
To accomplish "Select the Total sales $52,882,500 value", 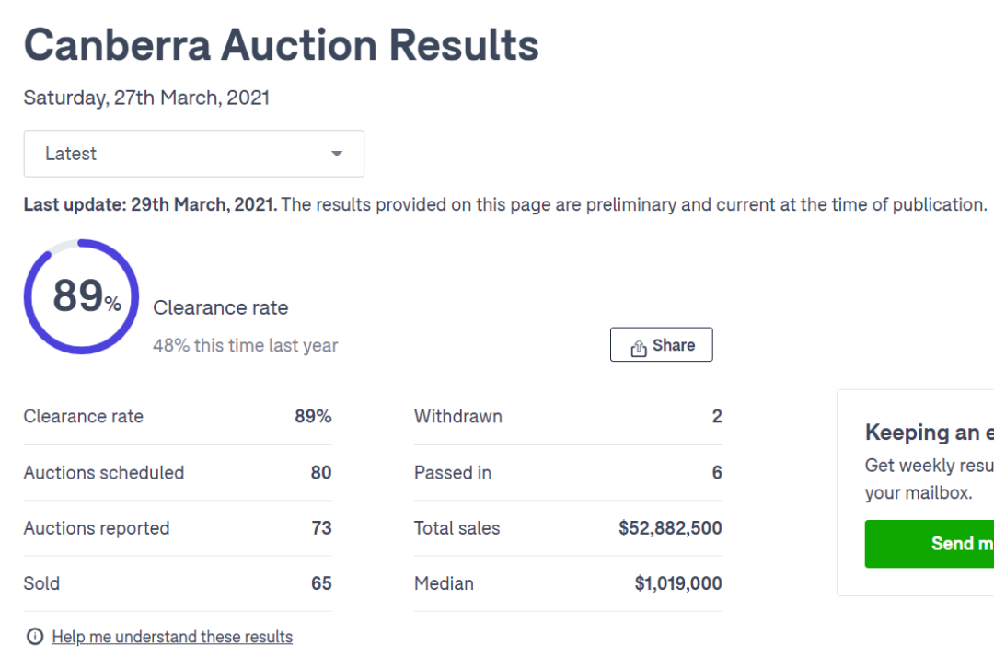I will point(670,527).
